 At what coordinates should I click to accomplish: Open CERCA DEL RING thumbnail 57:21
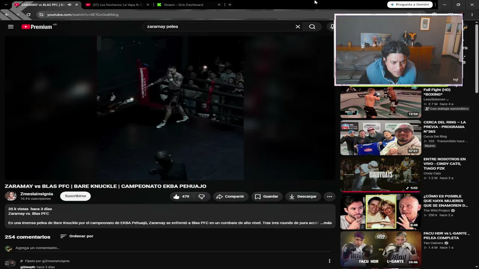point(381,137)
